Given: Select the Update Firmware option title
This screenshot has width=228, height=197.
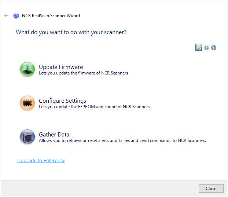Looking at the screenshot, I should pos(61,67).
